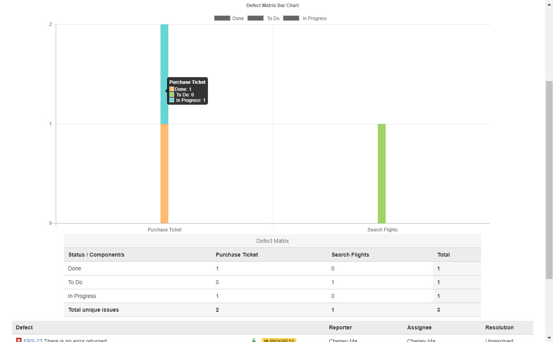Click the Reporter column header
553x342 pixels.
pyautogui.click(x=340, y=327)
